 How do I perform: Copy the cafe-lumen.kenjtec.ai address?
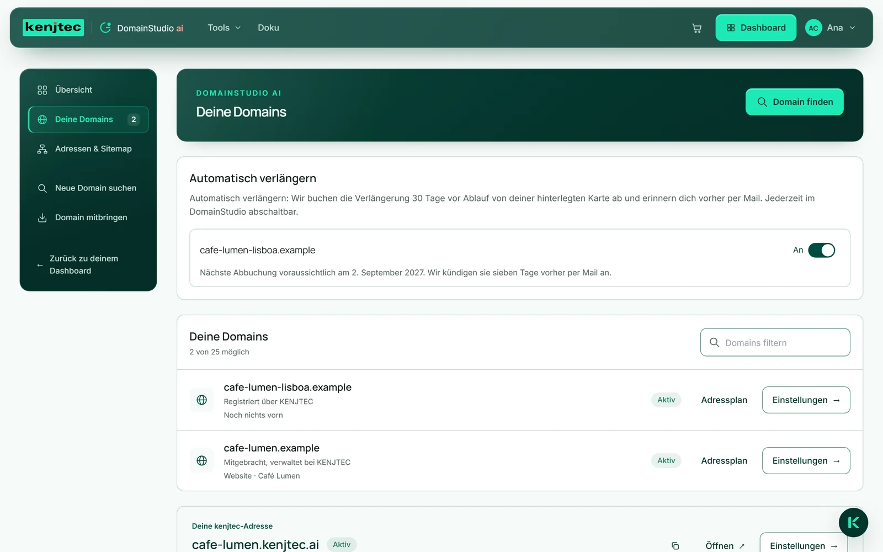(675, 546)
